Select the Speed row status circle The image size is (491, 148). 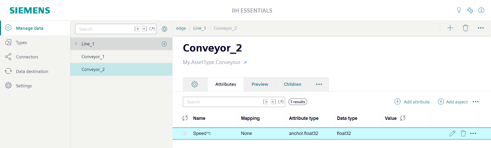tap(185, 133)
